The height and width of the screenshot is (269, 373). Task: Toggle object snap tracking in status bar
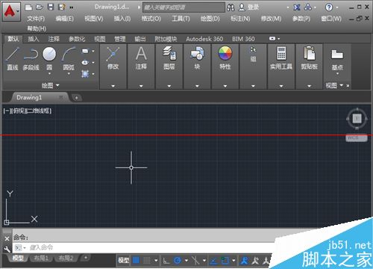213,261
